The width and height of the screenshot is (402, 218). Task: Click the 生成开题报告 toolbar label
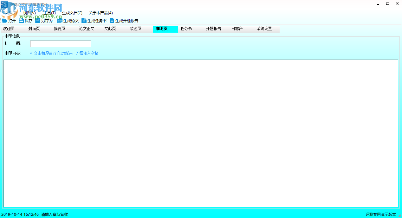[x=127, y=21]
